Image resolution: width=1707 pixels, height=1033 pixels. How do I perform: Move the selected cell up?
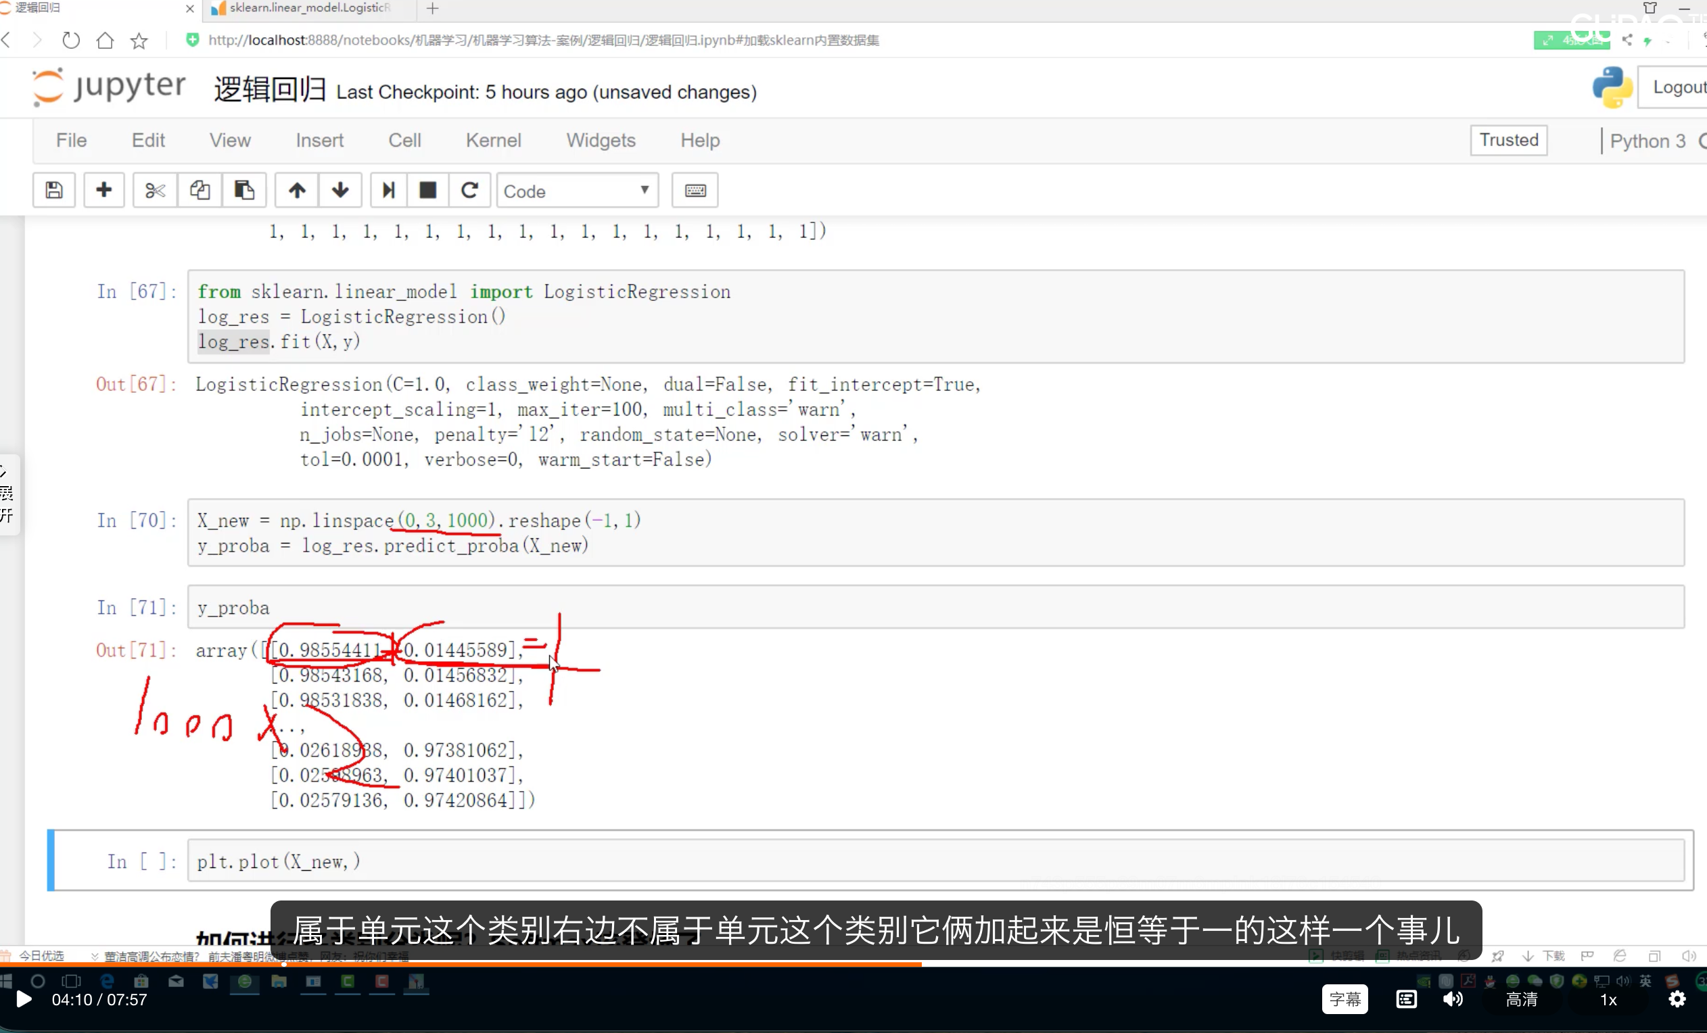point(296,191)
